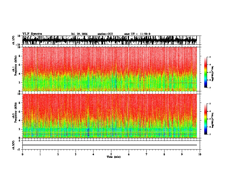Image resolution: width=225 pixels, height=173 pixels.
Task: Click ch.2 color bar units label log(PSD)
Action: [x=213, y=120]
